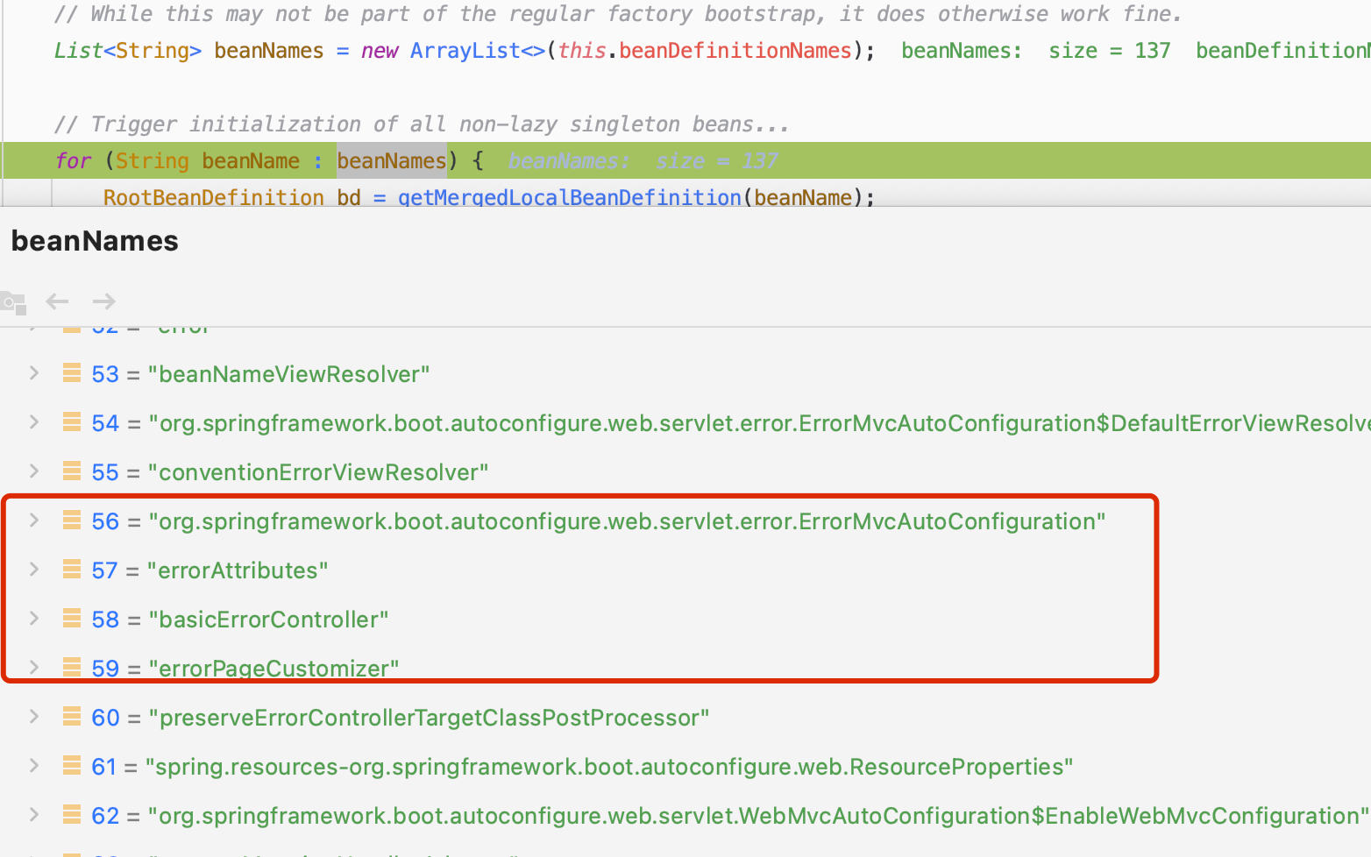1371x857 pixels.
Task: Click list element icon of entry 53
Action: (x=72, y=373)
